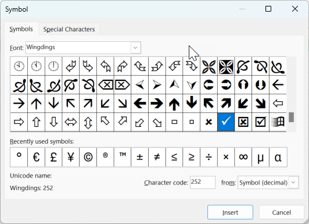Select the recently used yen sign
Screen dimensions: 309x224
point(70,157)
